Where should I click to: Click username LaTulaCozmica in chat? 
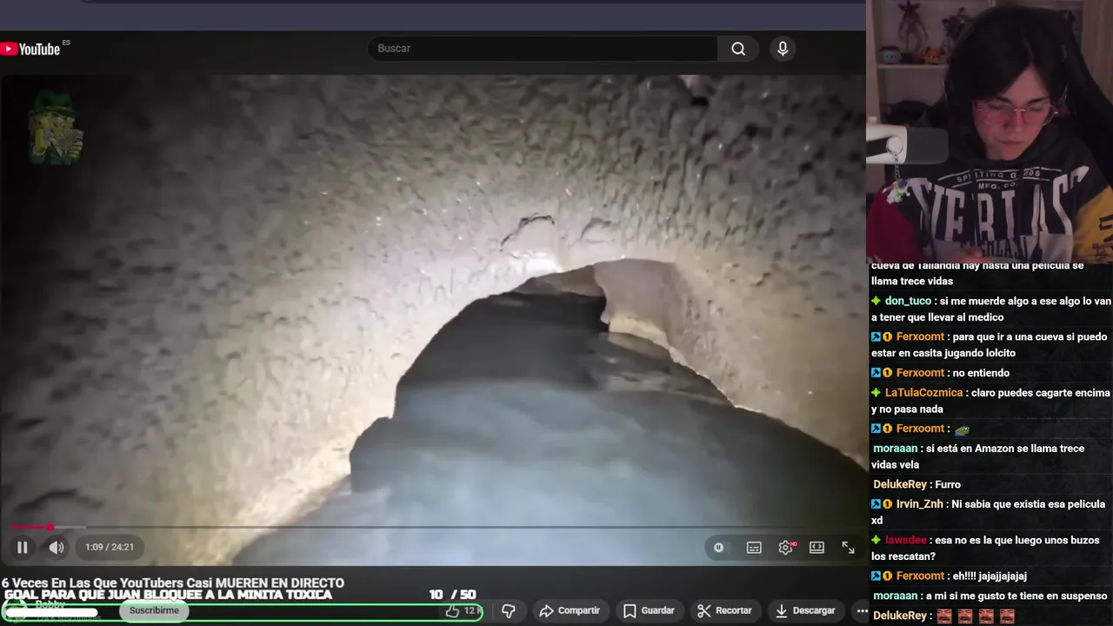point(924,392)
